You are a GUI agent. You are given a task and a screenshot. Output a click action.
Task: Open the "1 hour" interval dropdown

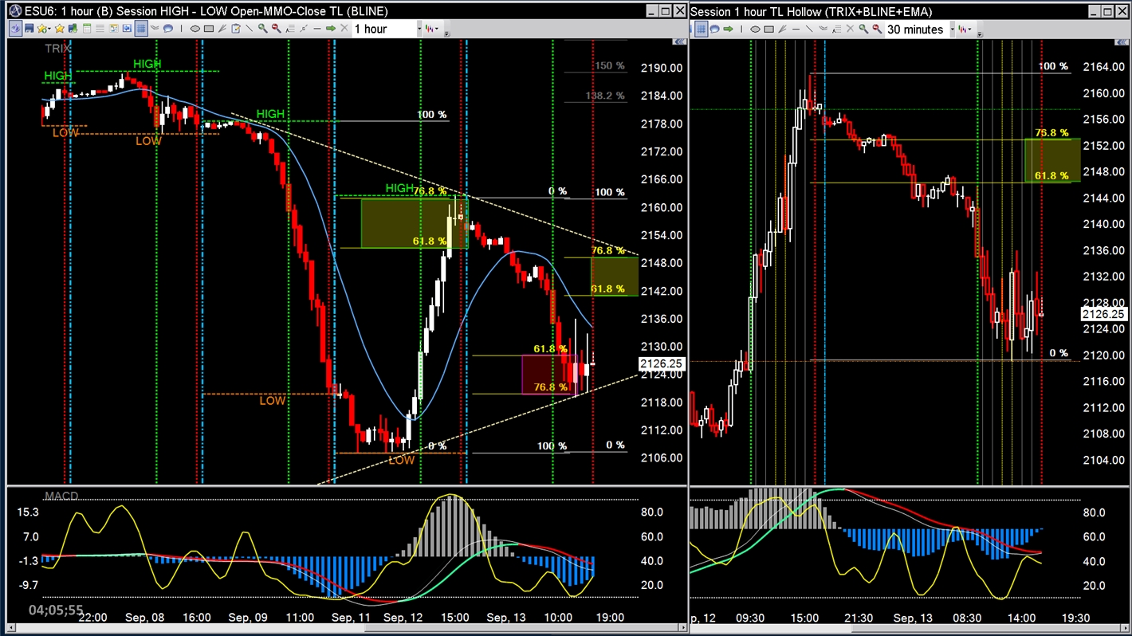coord(419,29)
